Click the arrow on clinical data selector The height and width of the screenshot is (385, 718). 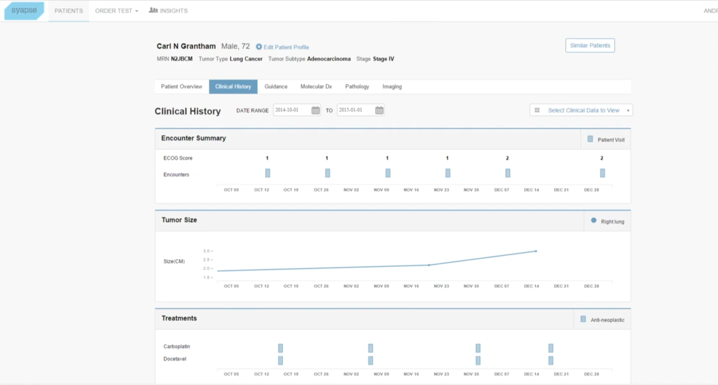[628, 111]
